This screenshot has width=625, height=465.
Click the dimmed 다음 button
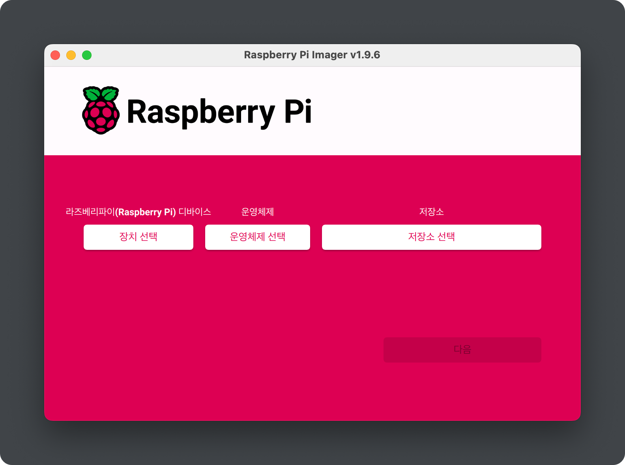click(x=462, y=350)
